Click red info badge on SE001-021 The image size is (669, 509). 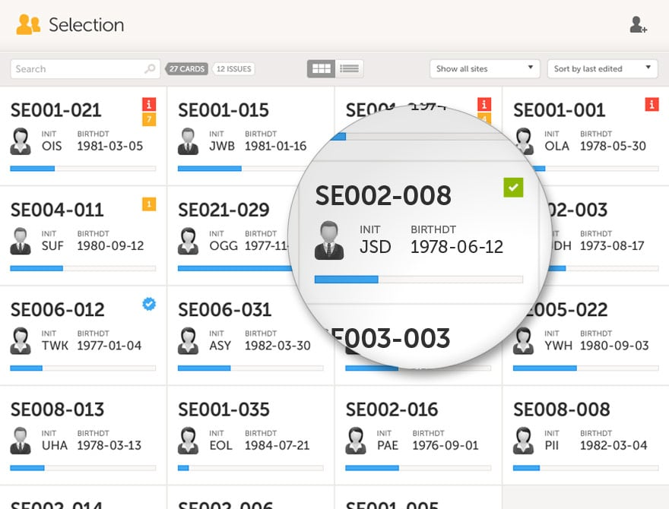(149, 104)
